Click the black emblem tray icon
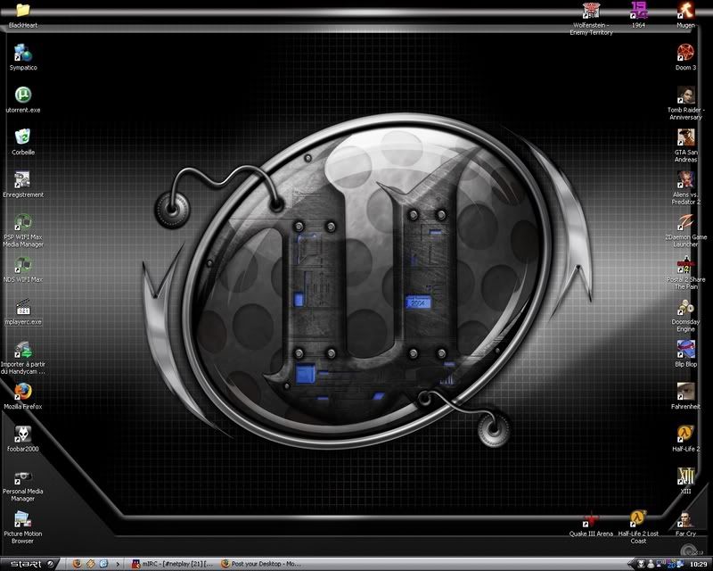 click(x=641, y=564)
